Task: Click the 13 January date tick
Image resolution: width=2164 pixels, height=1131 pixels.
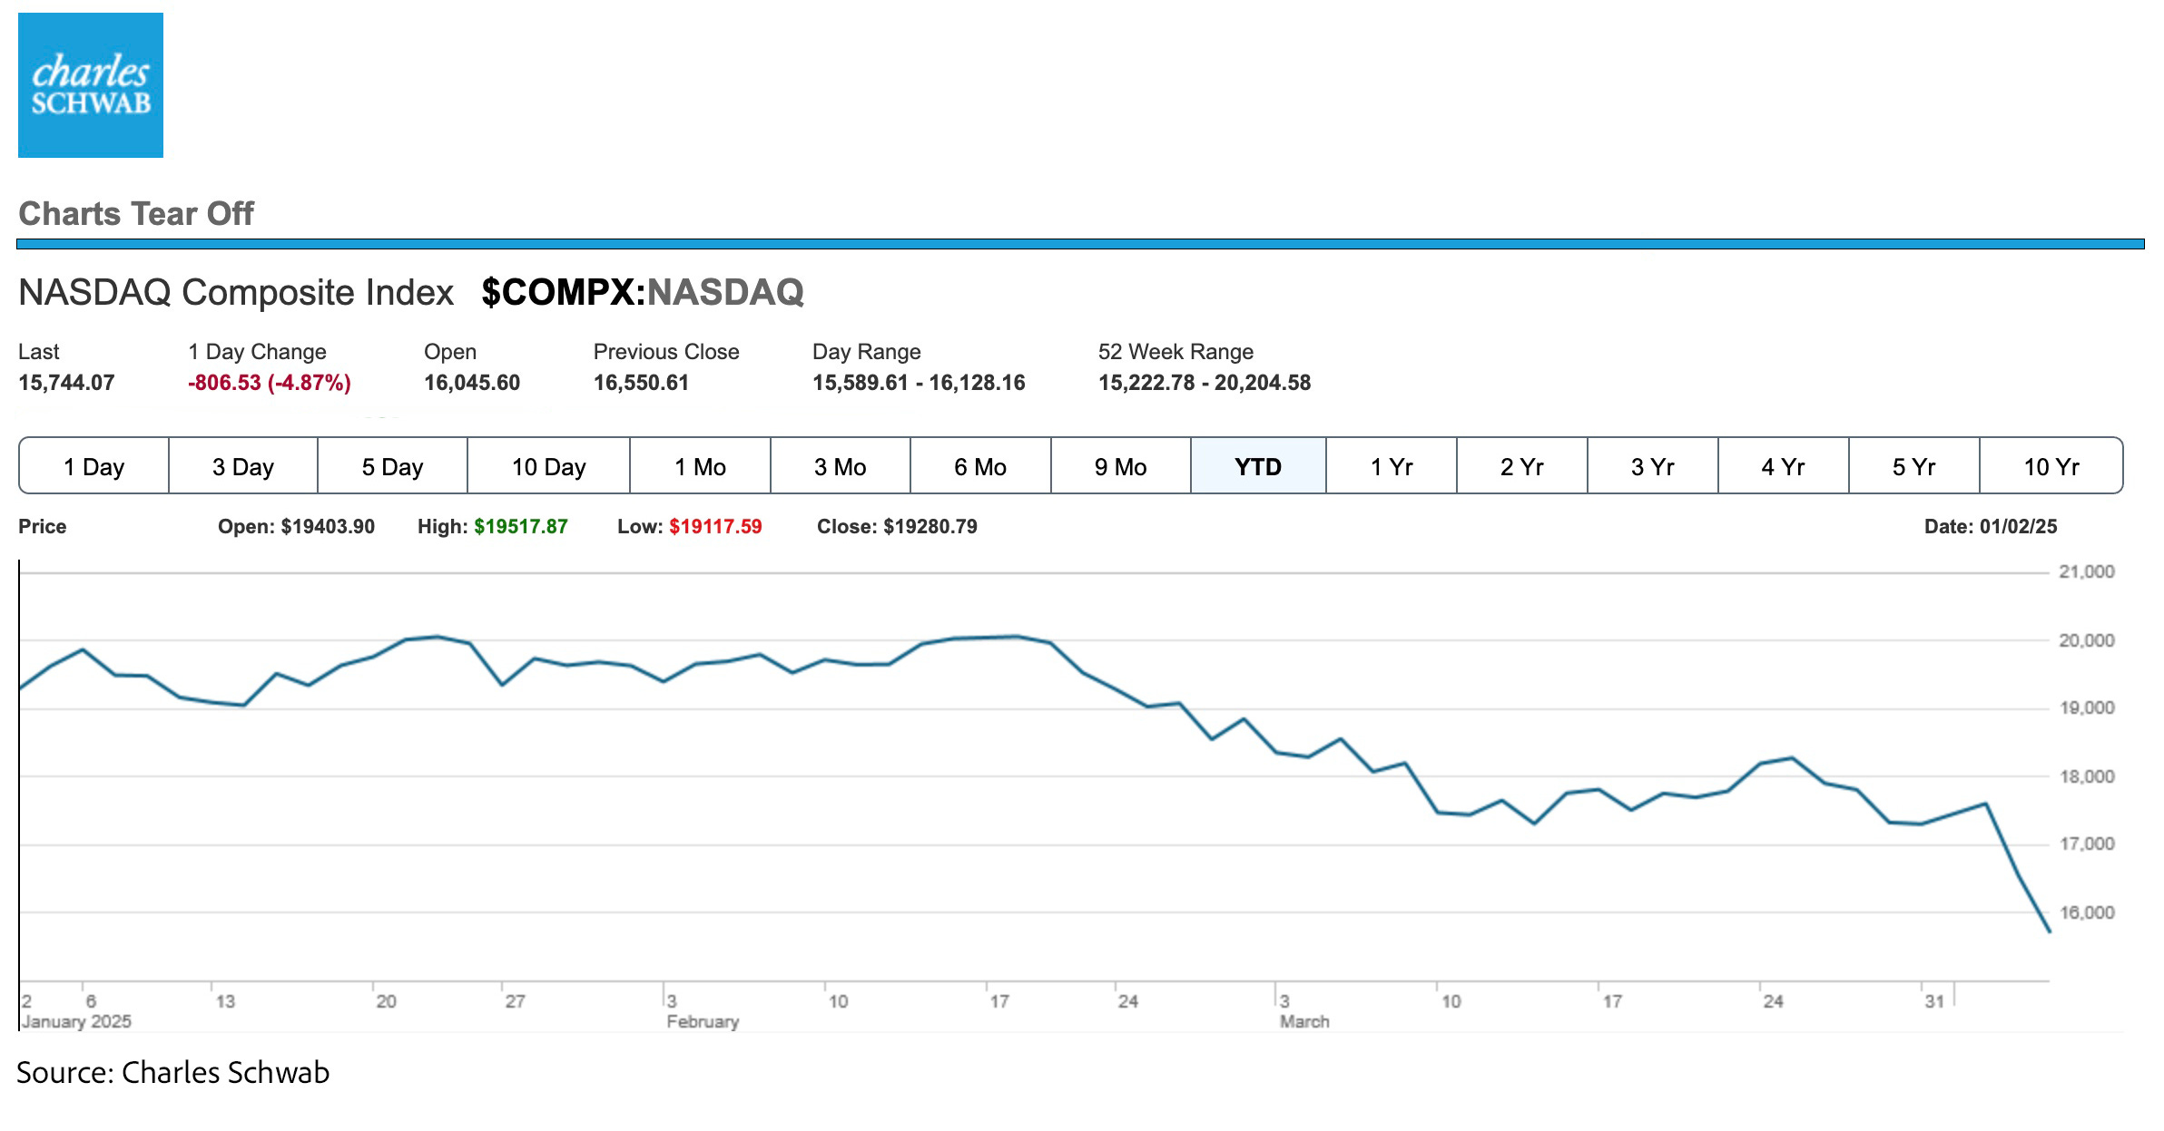Action: click(225, 1001)
